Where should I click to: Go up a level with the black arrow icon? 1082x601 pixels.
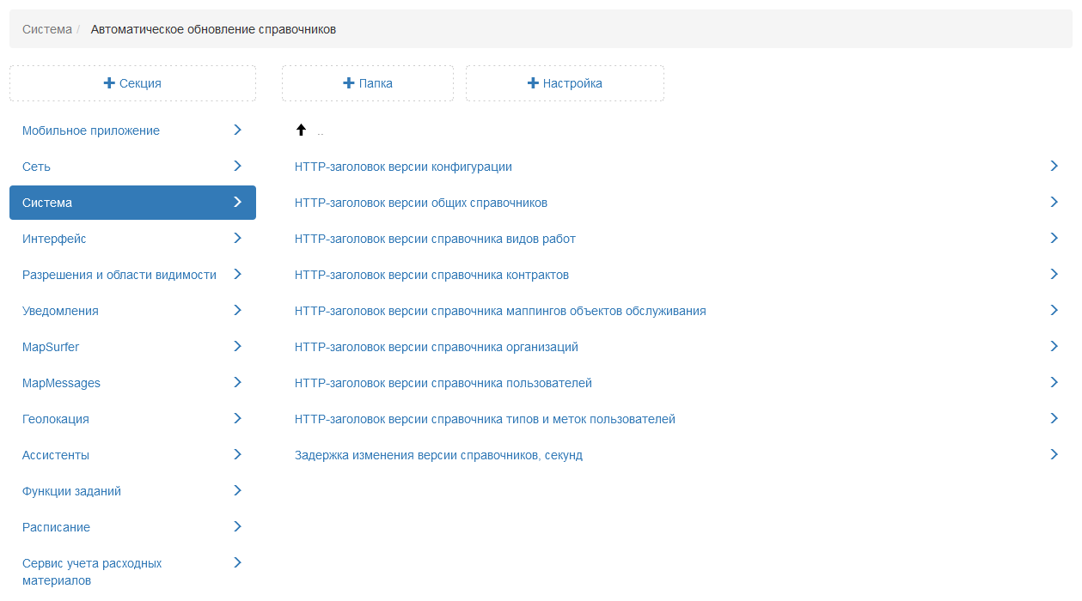coord(301,131)
